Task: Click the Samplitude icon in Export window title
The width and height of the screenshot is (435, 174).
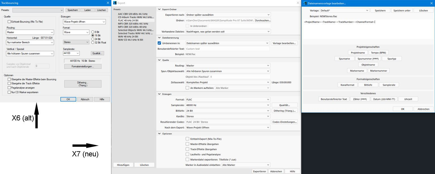Action: tap(114, 3)
